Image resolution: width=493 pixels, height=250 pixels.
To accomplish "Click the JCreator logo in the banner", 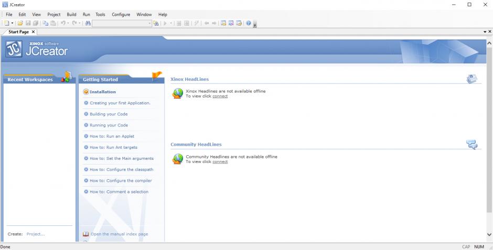I will coord(37,50).
